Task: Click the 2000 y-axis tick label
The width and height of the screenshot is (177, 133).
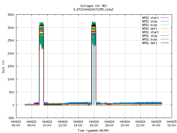Action: coord(11,53)
